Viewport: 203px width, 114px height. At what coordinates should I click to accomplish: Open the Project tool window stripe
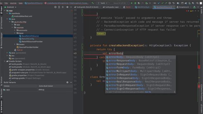[x=1, y=10]
